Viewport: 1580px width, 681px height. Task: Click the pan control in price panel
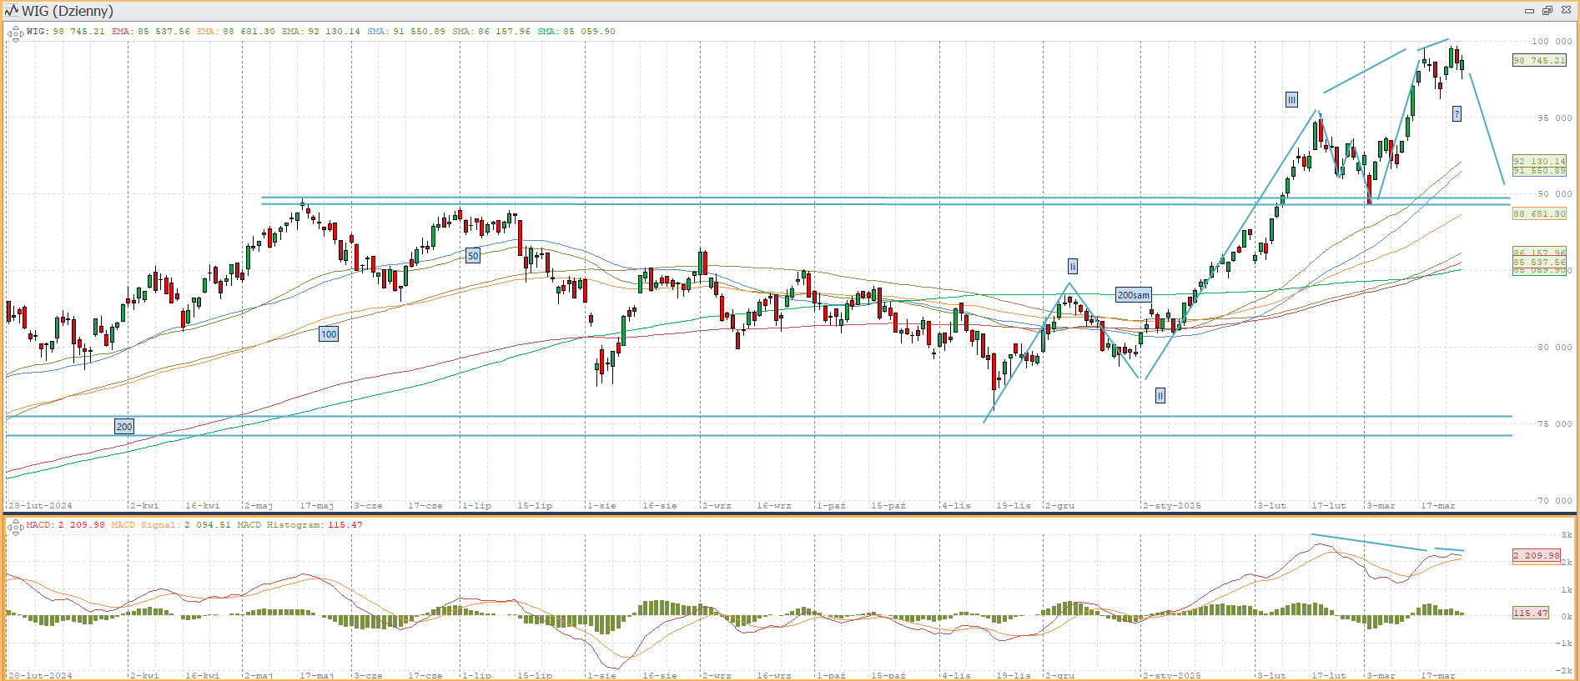tap(15, 34)
